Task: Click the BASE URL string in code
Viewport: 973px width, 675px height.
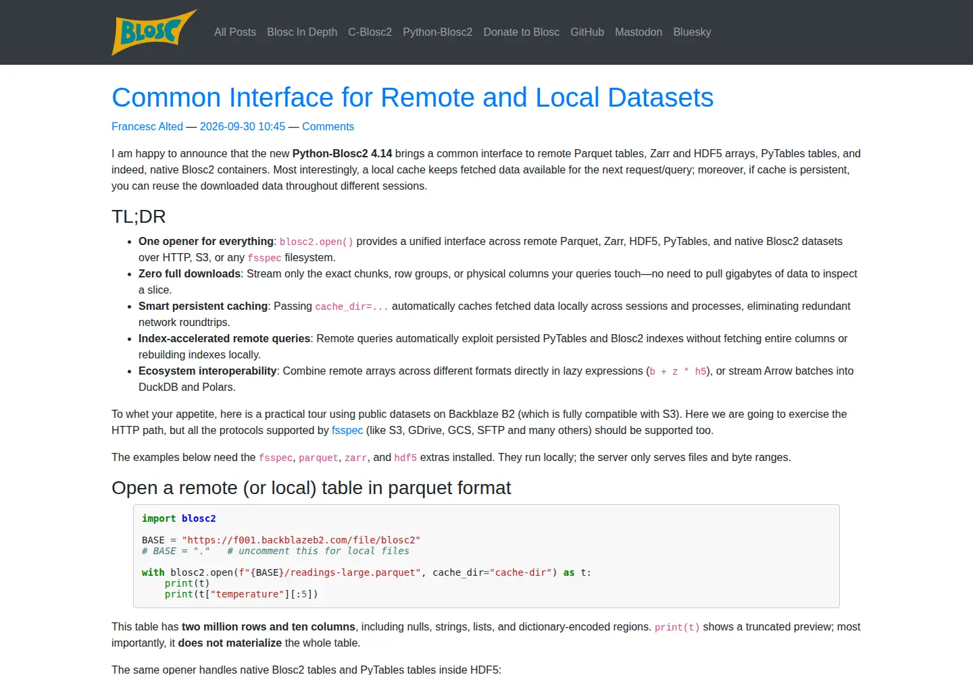Action: point(301,540)
